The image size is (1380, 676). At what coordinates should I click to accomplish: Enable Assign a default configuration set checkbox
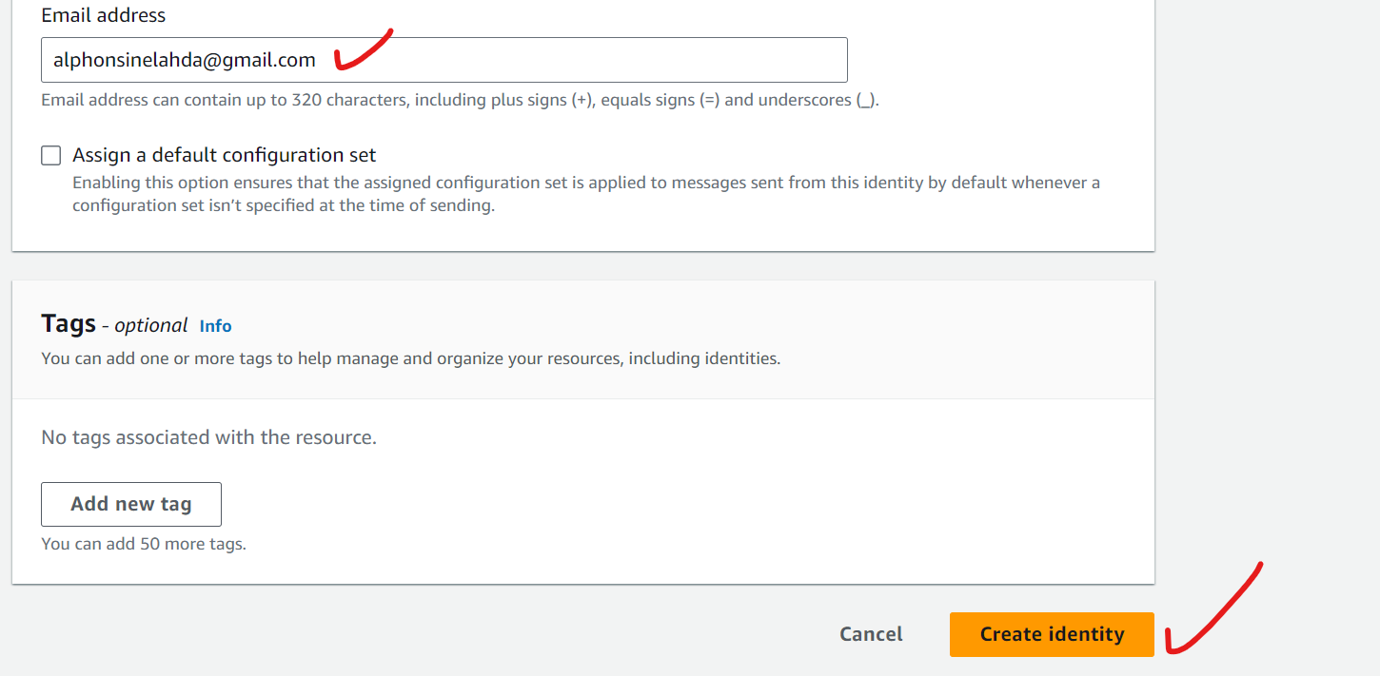point(51,156)
